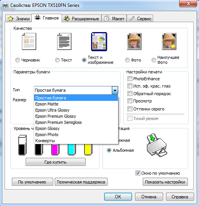Image resolution: width=199 pixels, height=206 pixels.
Task: Select the Наилучшее Фото radio button
Action: (x=153, y=60)
